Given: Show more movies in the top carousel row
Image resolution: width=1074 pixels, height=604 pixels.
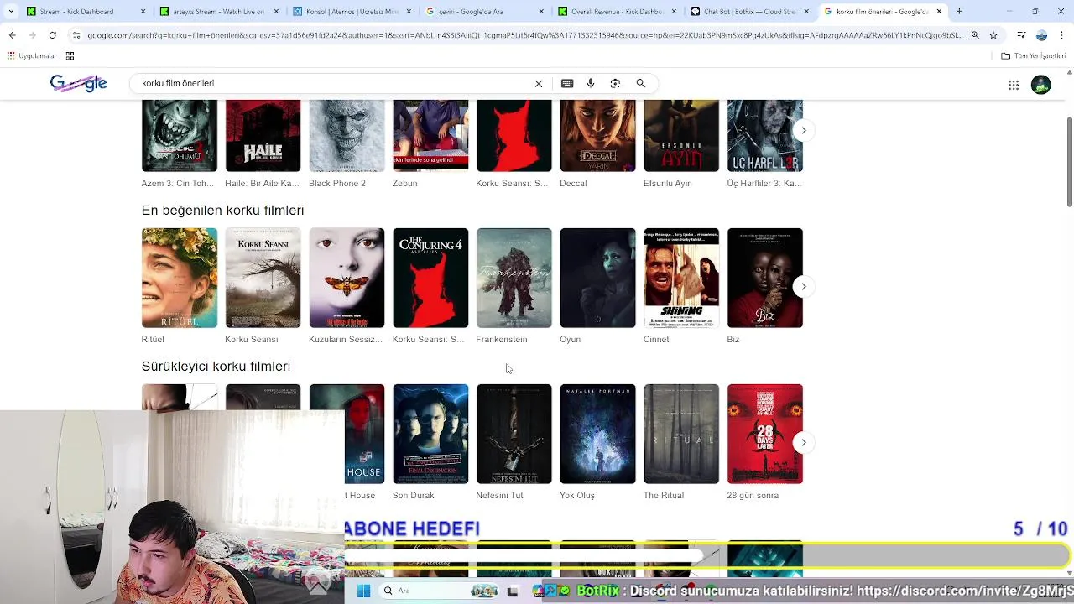Looking at the screenshot, I should (803, 130).
